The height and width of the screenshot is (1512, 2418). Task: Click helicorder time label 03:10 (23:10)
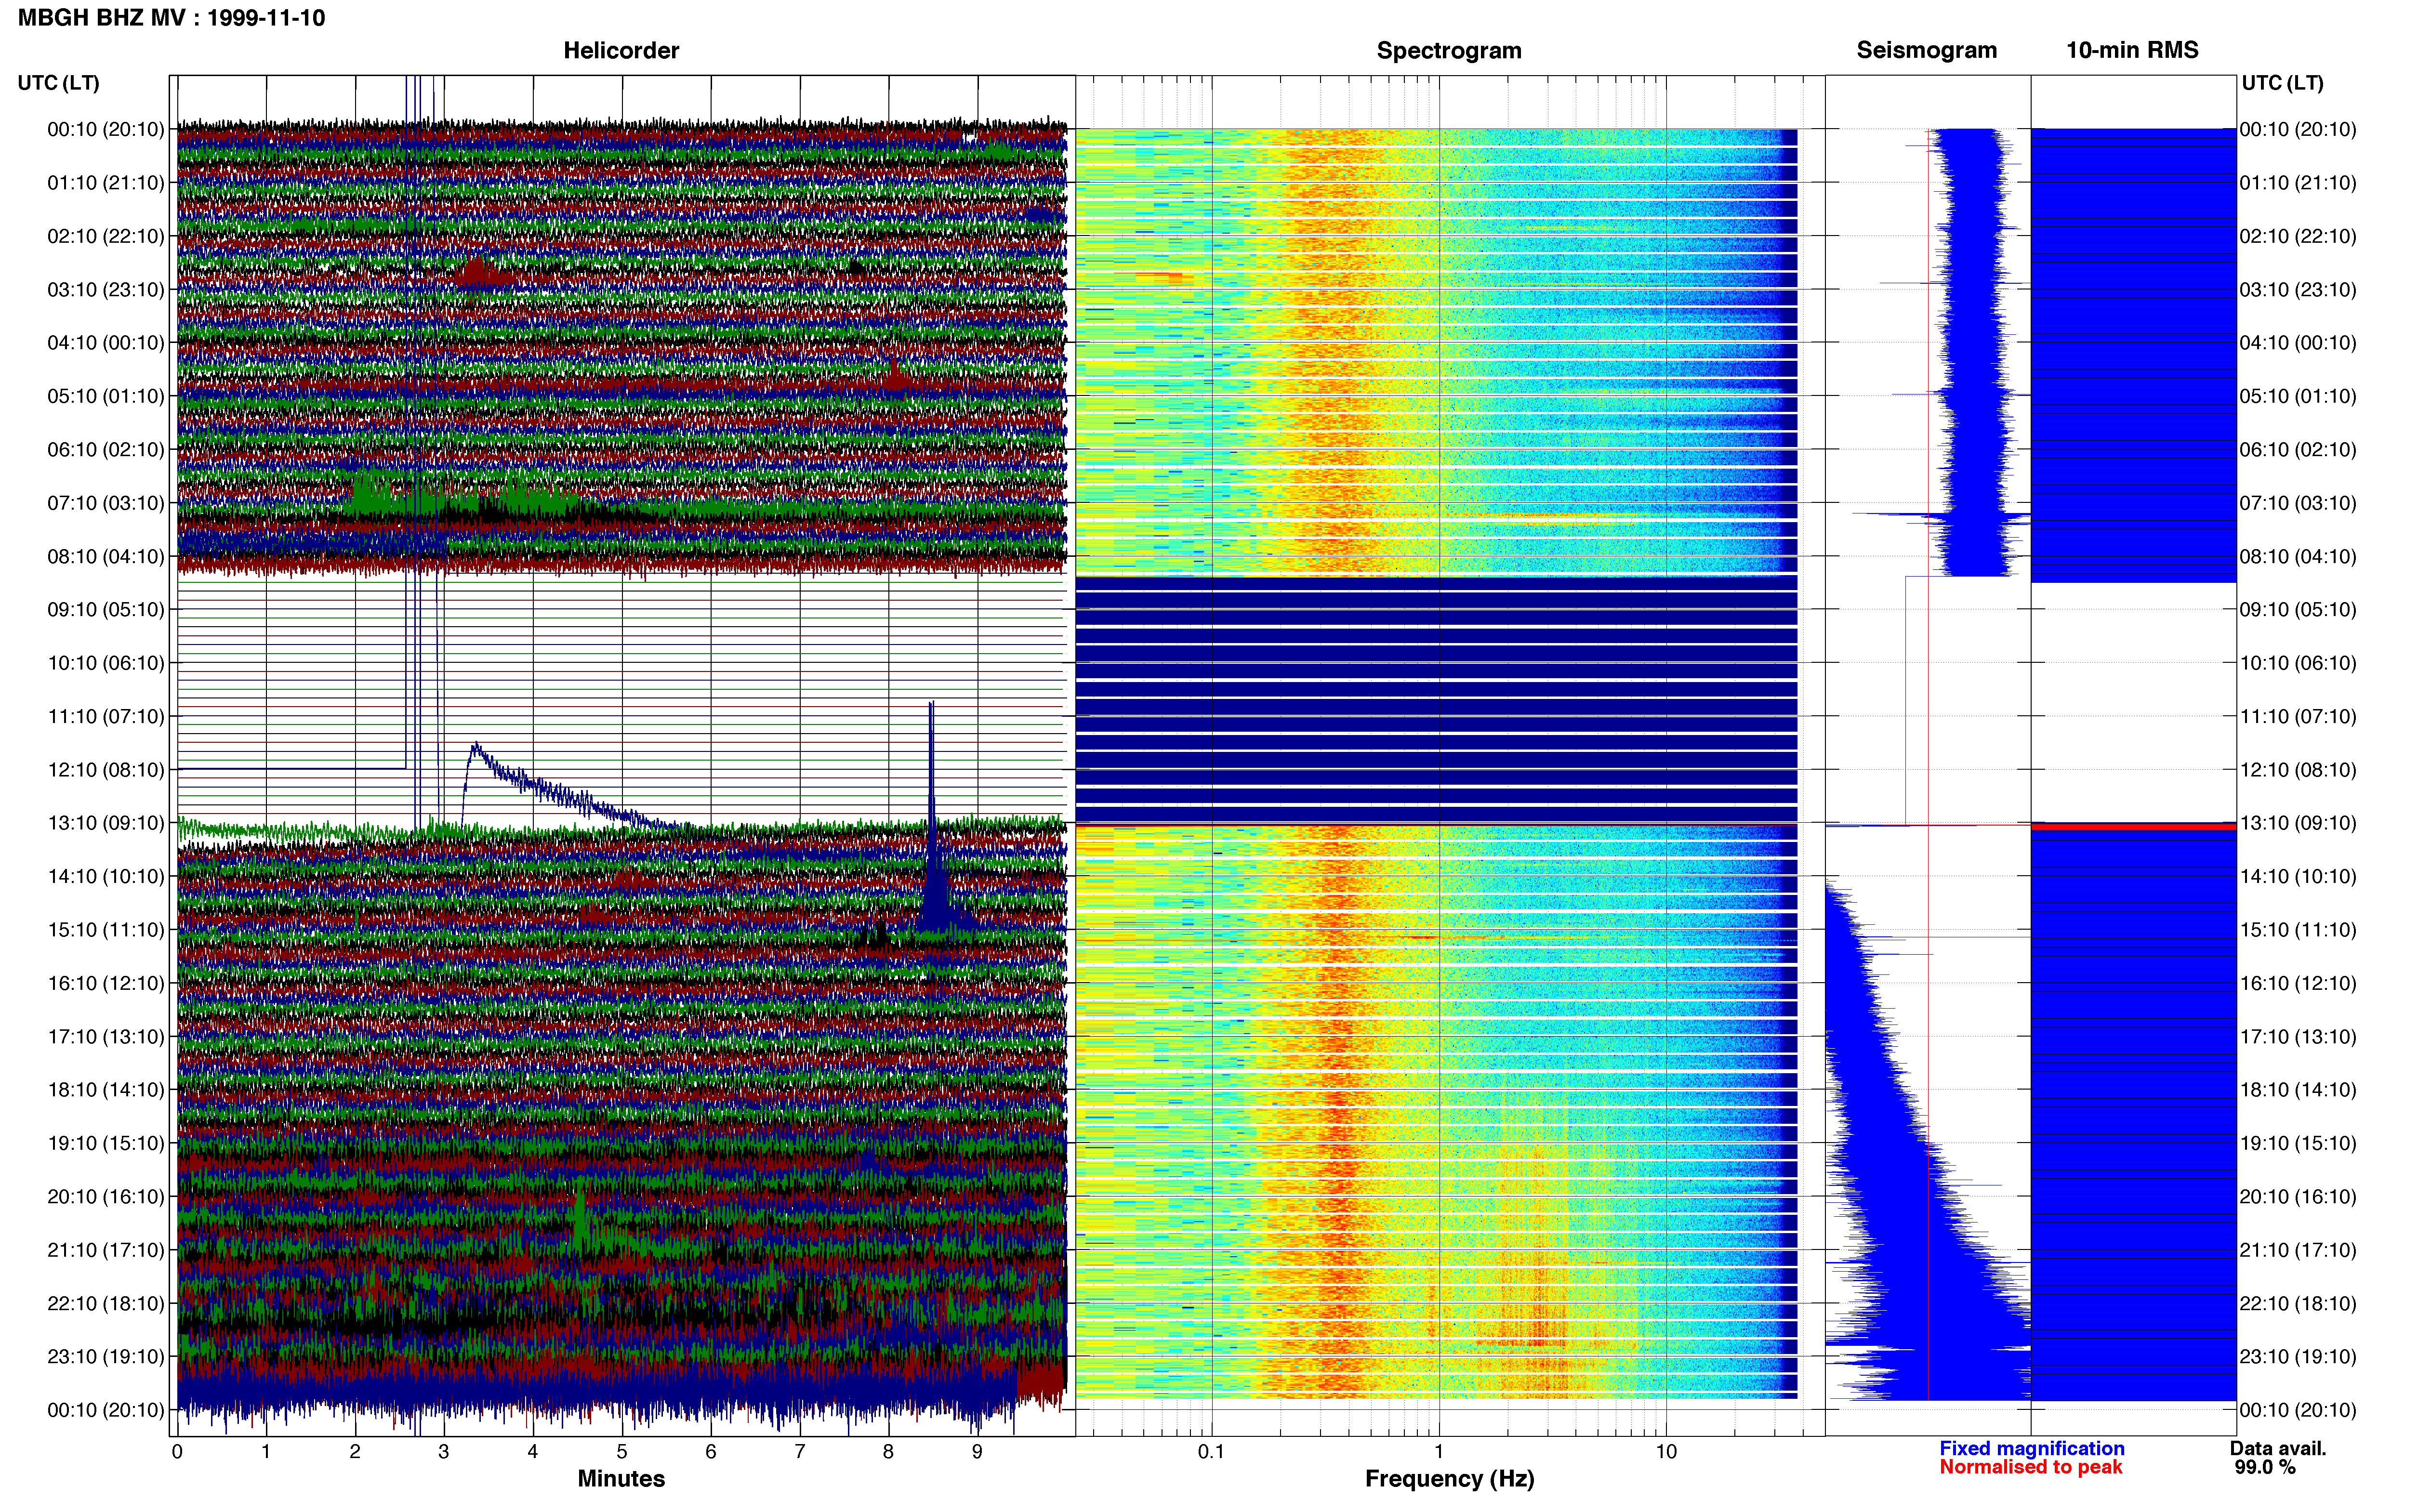point(106,290)
